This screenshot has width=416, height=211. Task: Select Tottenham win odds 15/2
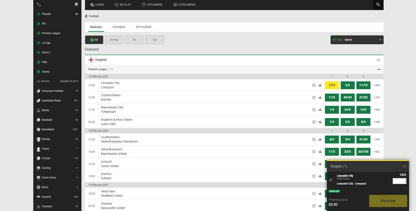(x=363, y=110)
